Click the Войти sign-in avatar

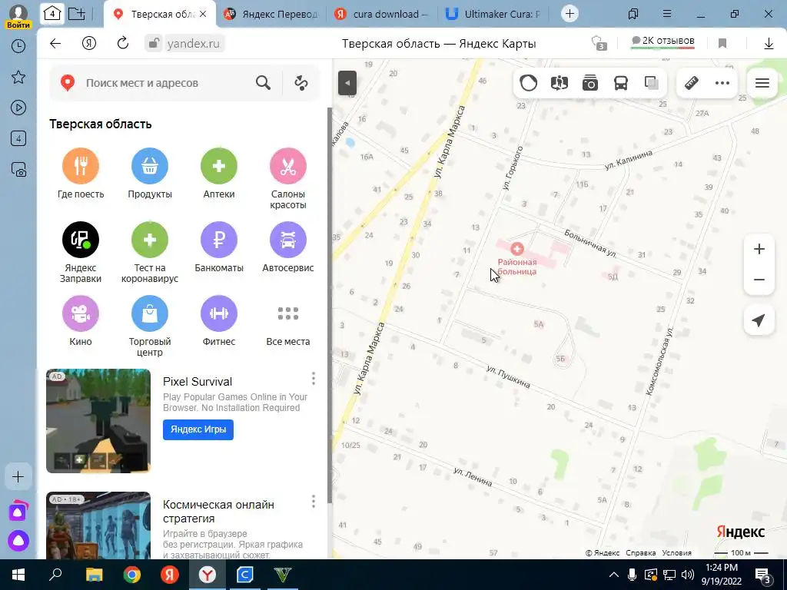click(18, 15)
